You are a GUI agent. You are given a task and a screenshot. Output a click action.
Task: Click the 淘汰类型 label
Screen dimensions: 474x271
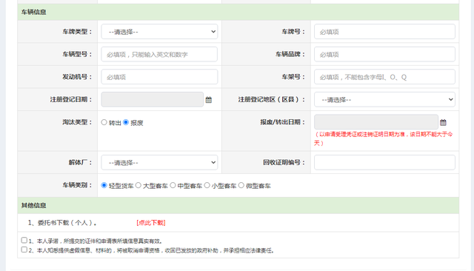tap(77, 122)
